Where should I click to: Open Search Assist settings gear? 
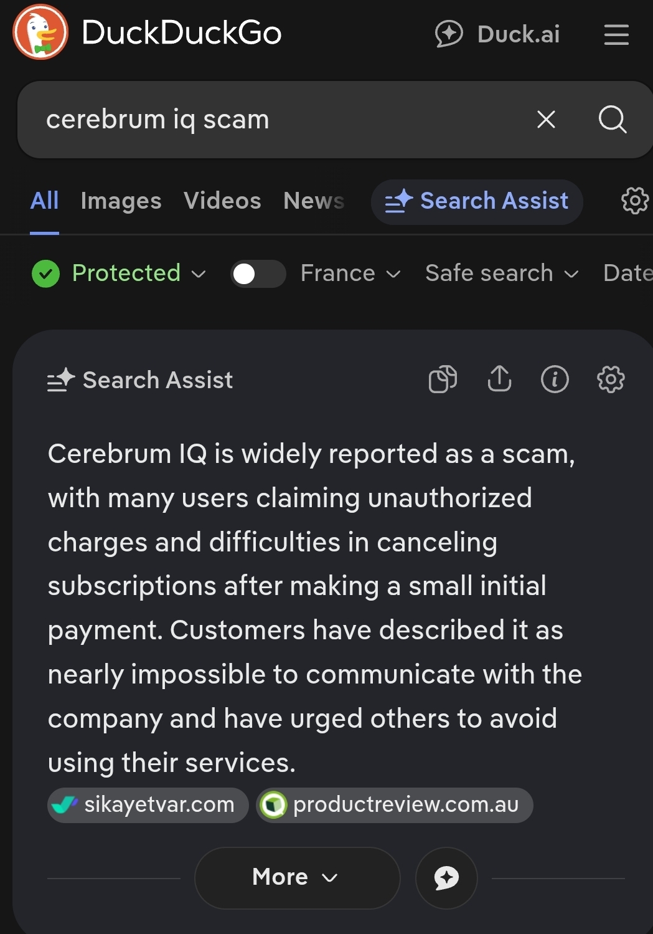coord(611,379)
